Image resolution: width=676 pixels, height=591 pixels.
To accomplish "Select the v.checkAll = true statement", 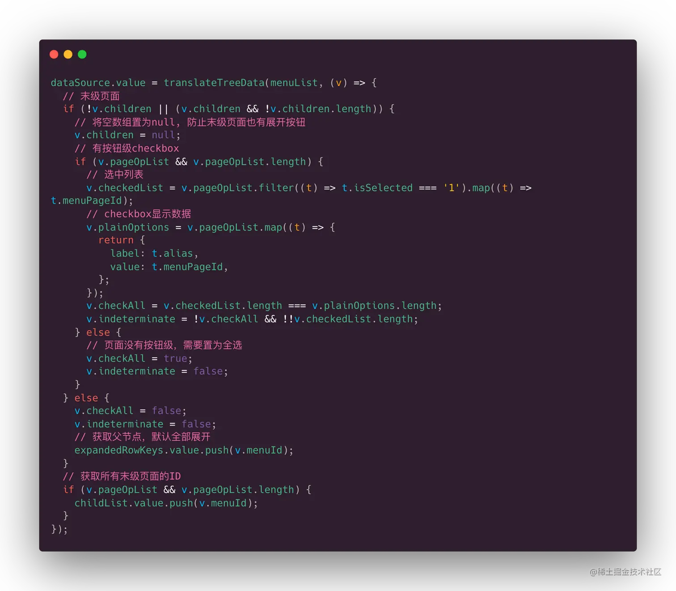I will [139, 358].
